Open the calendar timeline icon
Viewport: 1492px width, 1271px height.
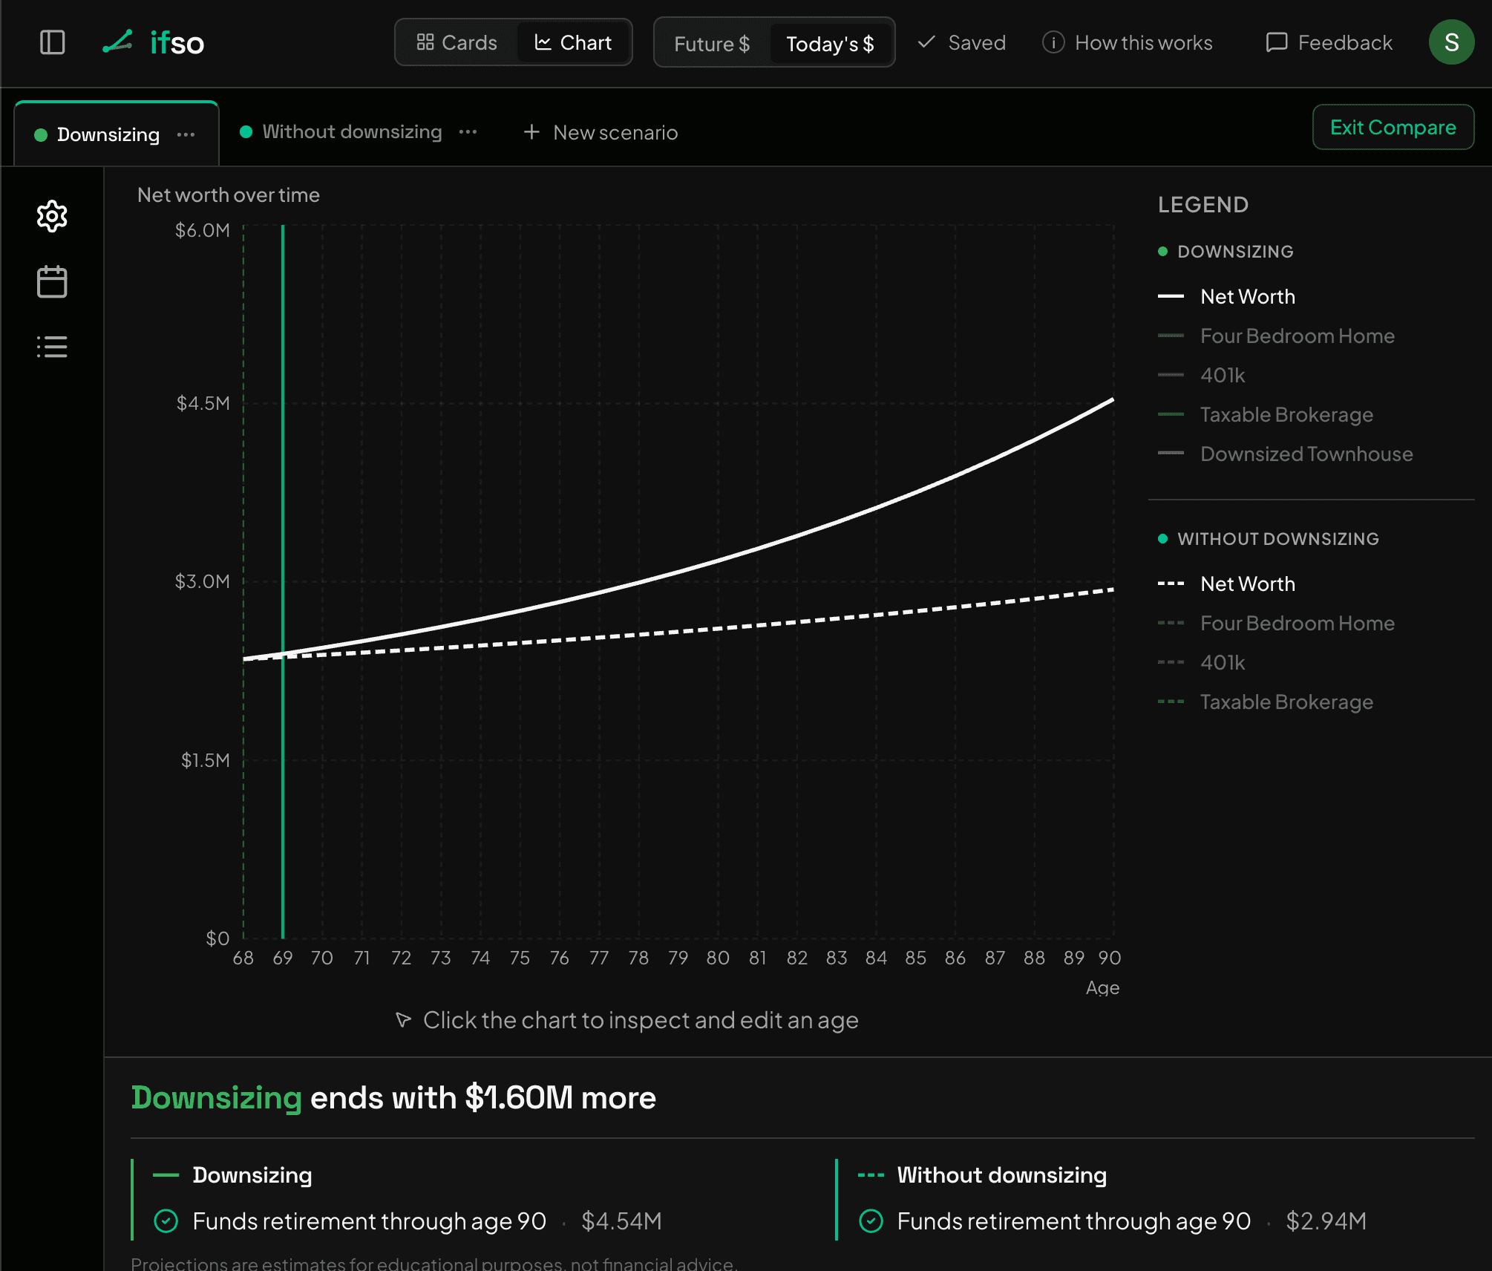point(52,281)
